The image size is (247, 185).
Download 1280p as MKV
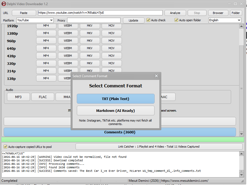(x=90, y=33)
